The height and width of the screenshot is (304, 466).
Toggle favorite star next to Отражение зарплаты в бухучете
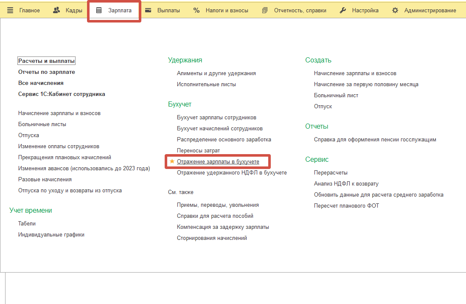[x=172, y=161]
